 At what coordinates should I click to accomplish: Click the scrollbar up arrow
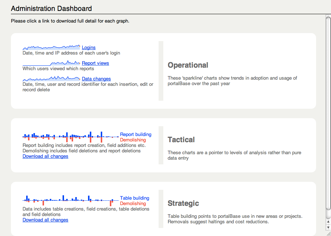(x=328, y=221)
